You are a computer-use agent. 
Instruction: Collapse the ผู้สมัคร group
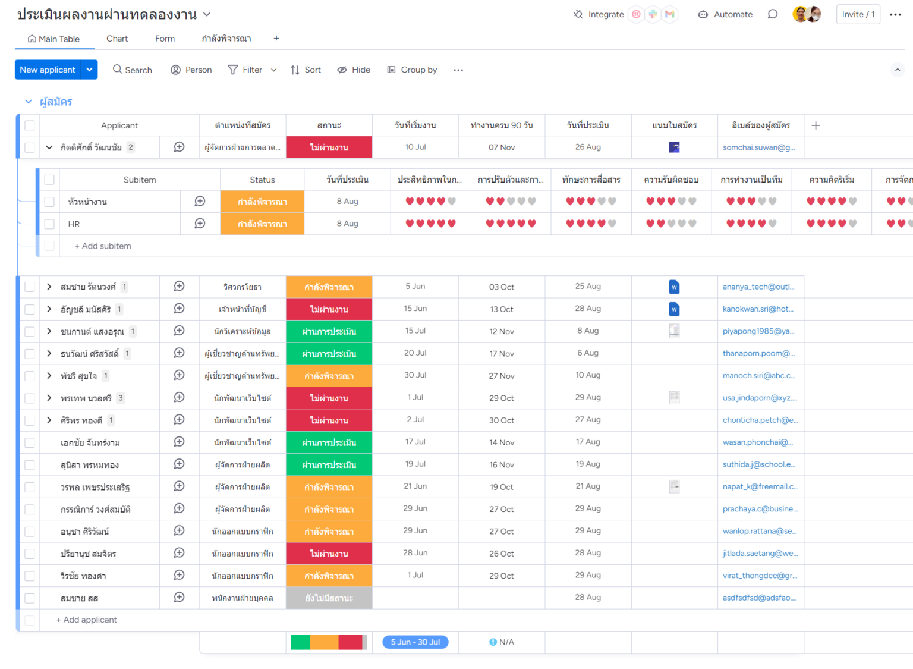28,102
